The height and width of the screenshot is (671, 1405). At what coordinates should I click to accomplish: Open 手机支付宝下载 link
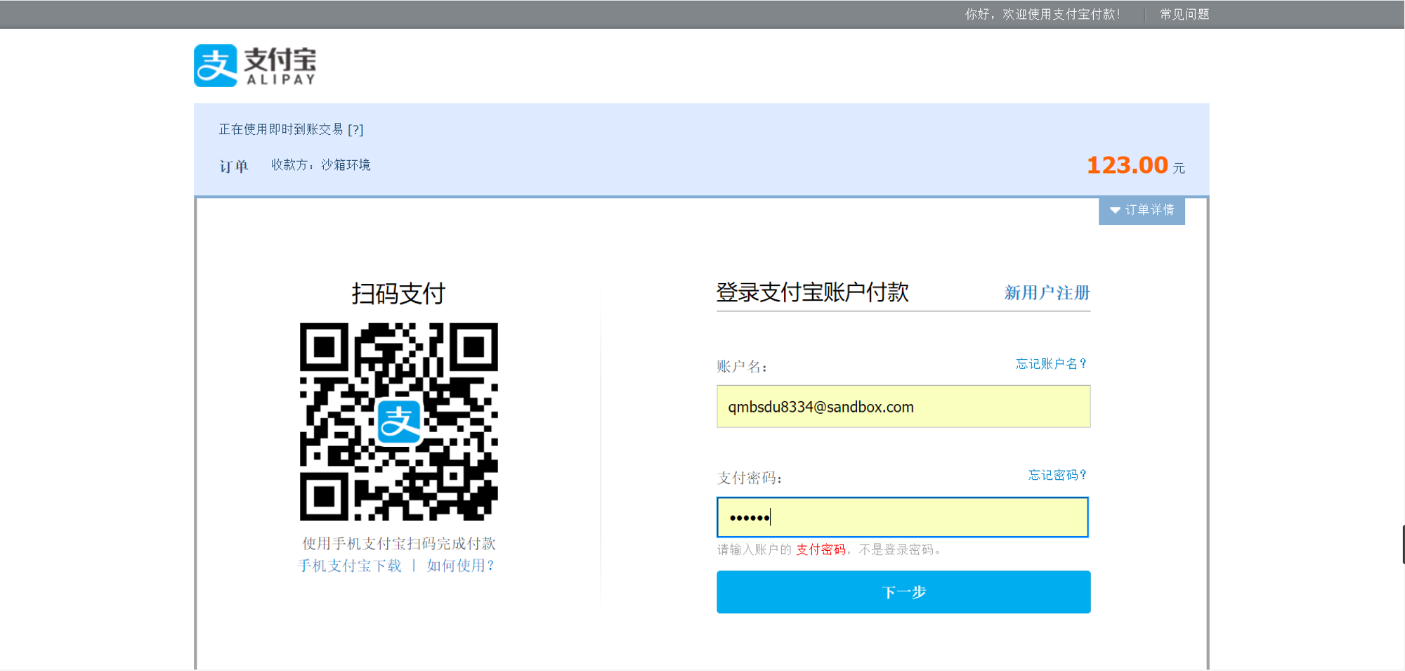[x=350, y=566]
